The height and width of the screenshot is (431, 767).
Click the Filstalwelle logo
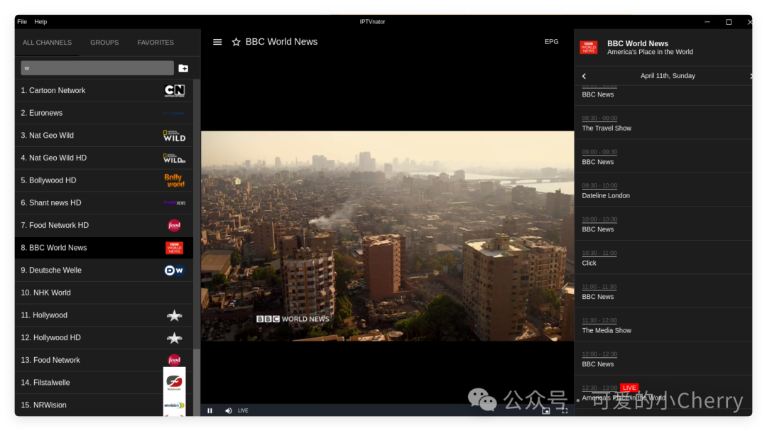(174, 383)
